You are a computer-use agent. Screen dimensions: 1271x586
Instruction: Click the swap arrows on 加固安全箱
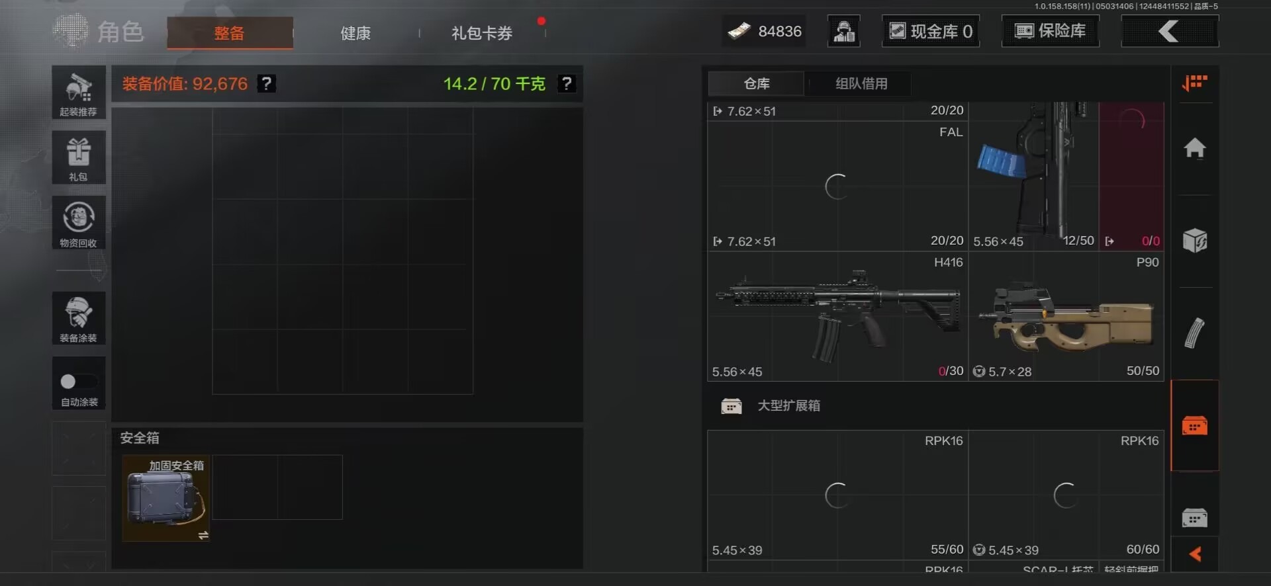click(203, 535)
